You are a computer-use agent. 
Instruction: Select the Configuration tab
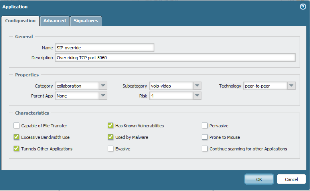tap(20, 21)
